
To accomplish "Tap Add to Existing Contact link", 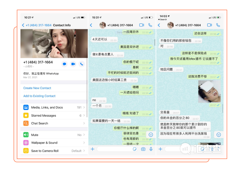I will (x=39, y=96).
